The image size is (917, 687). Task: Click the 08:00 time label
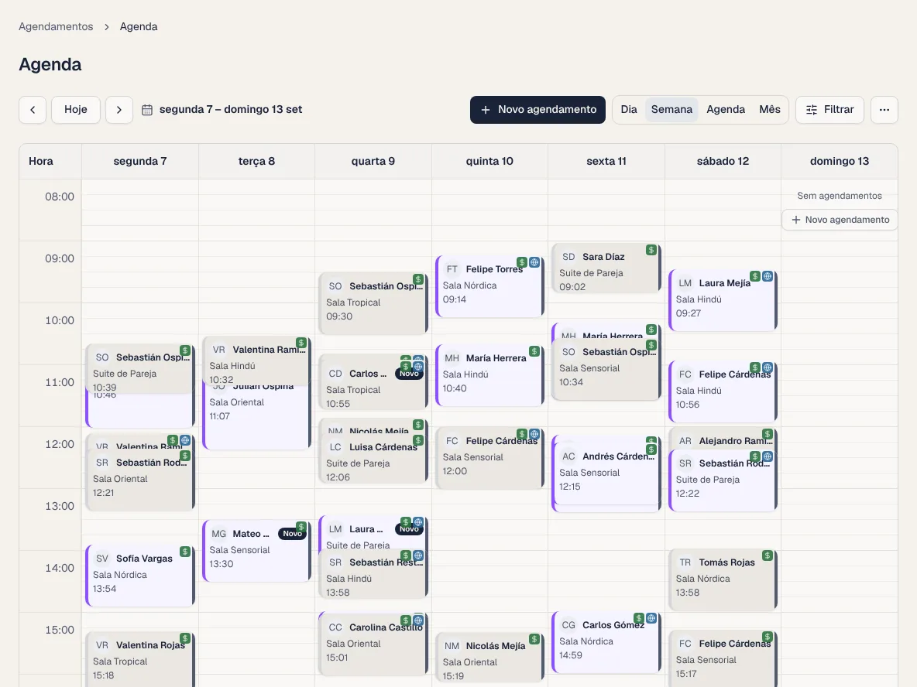click(60, 197)
